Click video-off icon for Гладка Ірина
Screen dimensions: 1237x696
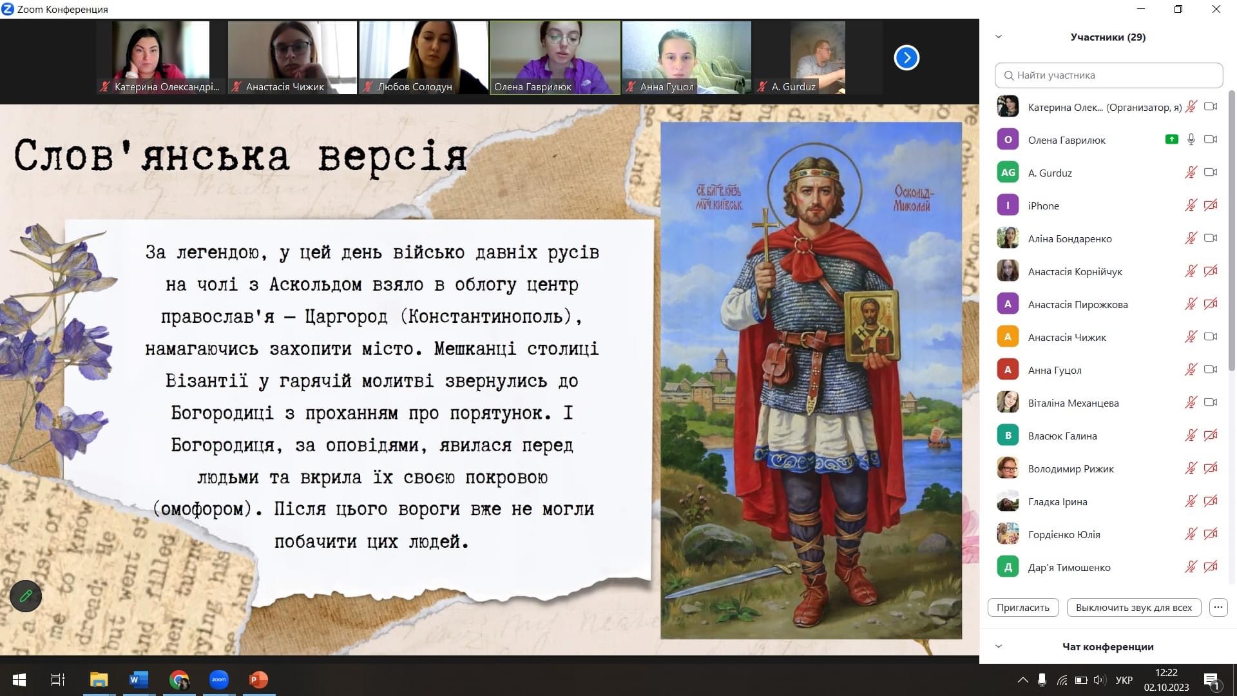(x=1211, y=501)
